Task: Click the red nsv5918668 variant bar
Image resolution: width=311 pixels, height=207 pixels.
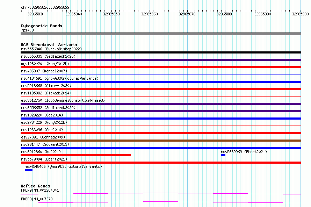Action: tap(161, 89)
